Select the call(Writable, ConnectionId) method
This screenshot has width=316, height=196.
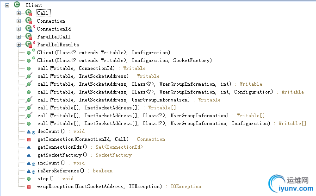click(79, 68)
